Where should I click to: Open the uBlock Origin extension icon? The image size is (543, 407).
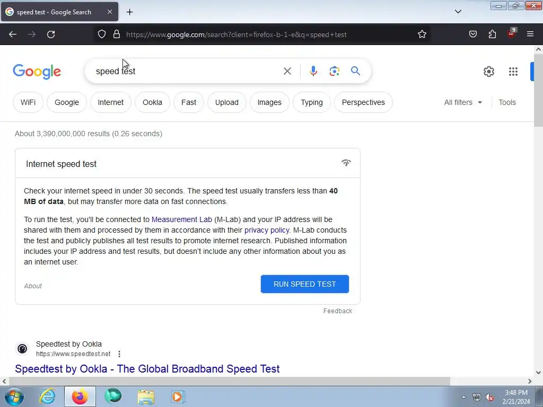tap(512, 33)
